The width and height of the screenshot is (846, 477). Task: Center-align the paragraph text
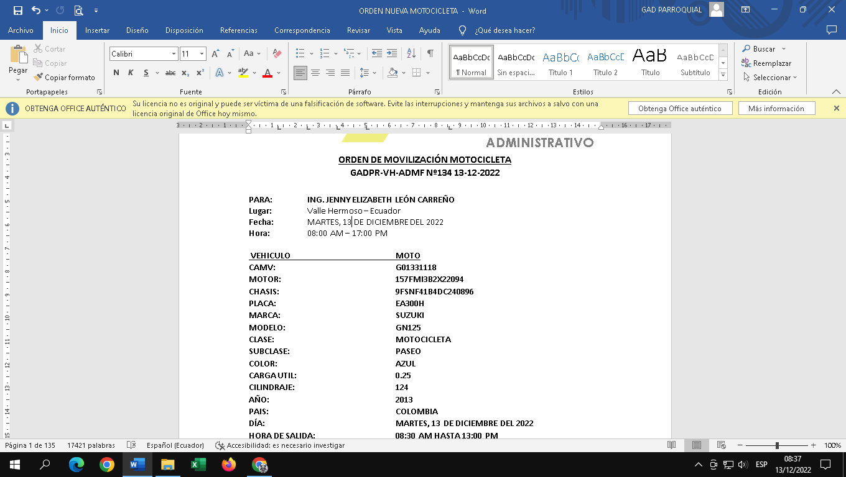click(x=315, y=73)
